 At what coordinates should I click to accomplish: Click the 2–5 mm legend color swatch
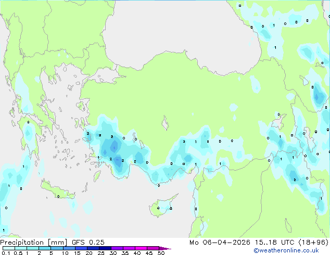click(45, 248)
